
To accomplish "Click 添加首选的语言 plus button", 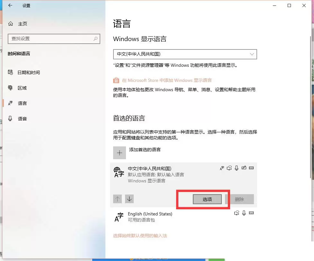I will (x=119, y=152).
